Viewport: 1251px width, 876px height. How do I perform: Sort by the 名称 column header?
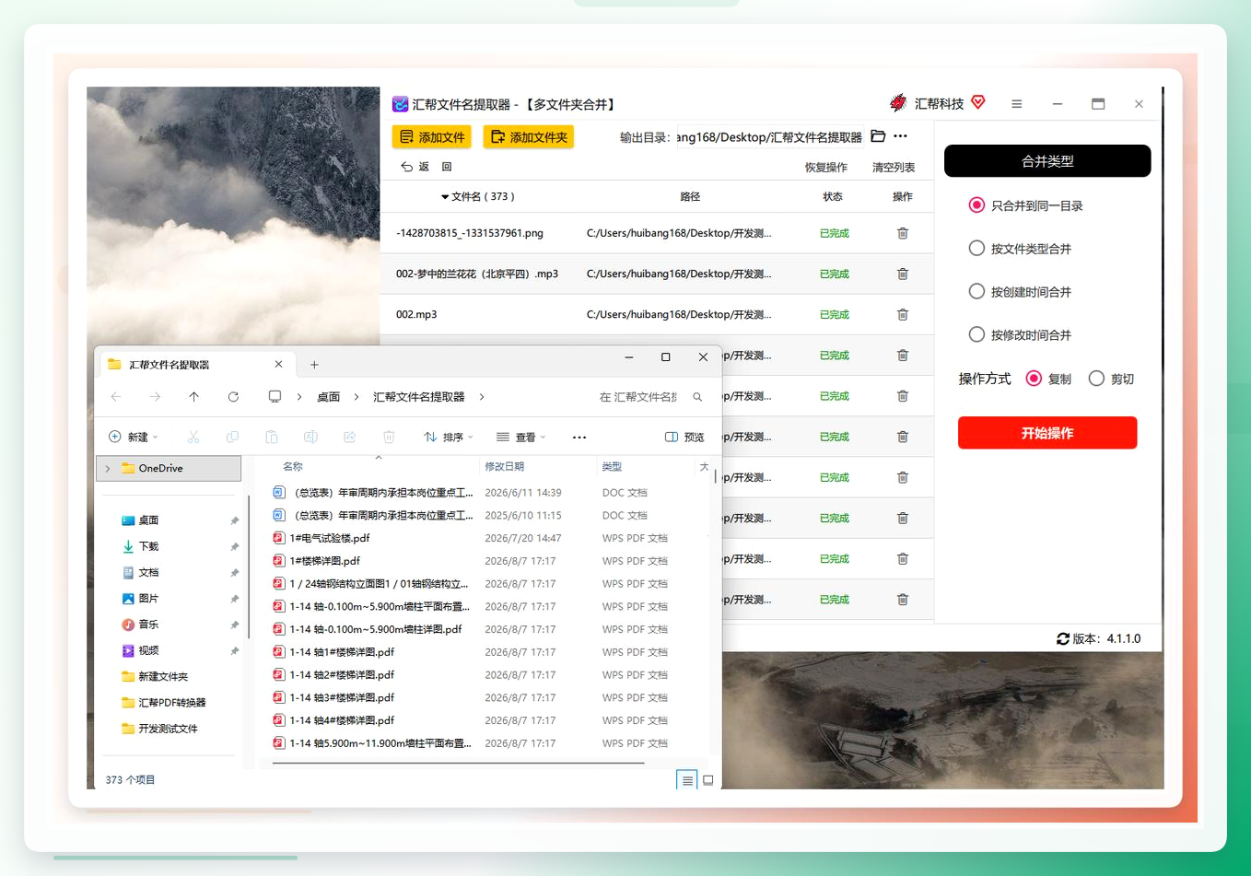point(293,467)
